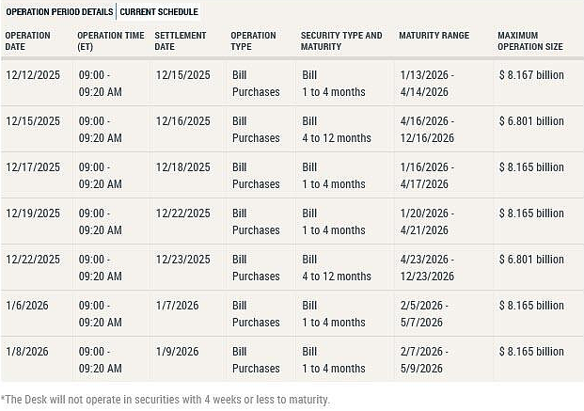Select settlement date 12/23/2025
This screenshot has width=584, height=411.
(x=182, y=260)
